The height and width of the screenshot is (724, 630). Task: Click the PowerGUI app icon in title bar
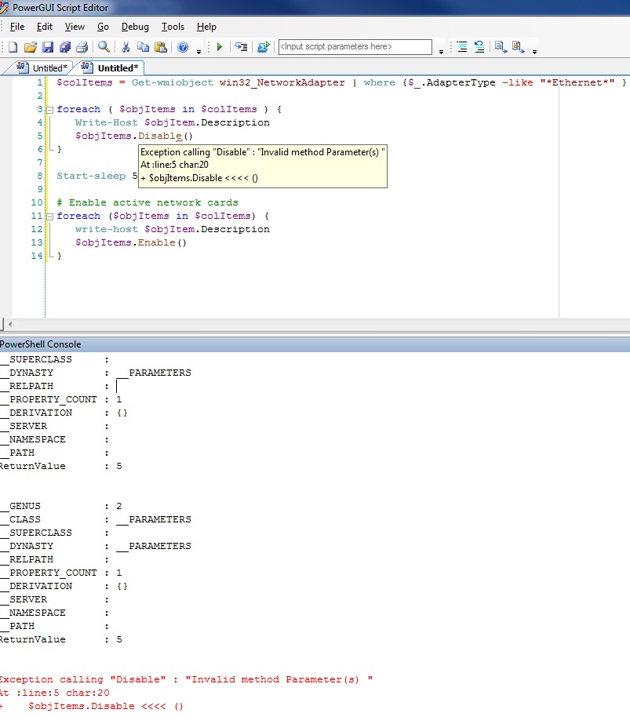click(x=4, y=7)
